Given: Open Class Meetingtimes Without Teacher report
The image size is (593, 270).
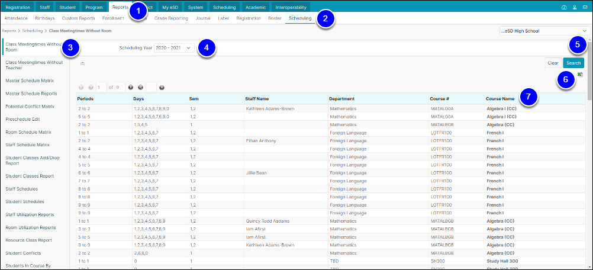Looking at the screenshot, I should tap(34, 65).
